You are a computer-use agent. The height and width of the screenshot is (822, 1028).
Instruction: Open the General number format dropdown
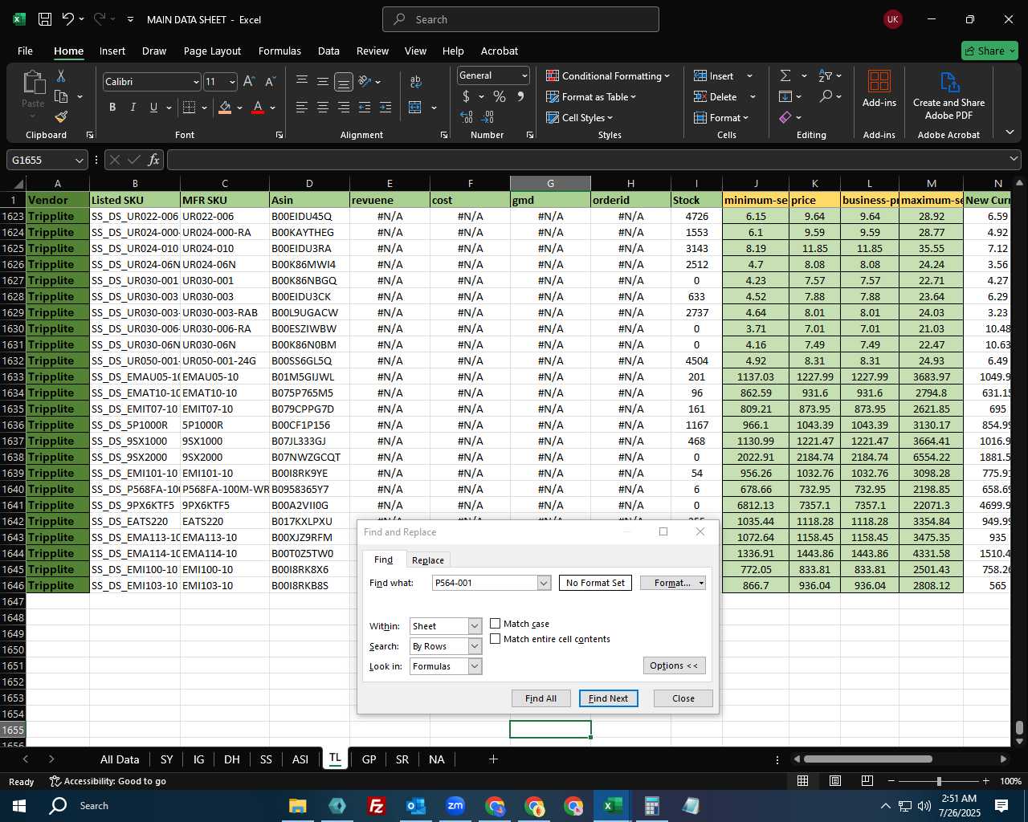tap(524, 75)
